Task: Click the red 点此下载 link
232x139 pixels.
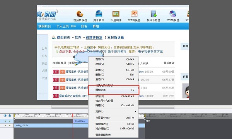Action: coord(65,52)
